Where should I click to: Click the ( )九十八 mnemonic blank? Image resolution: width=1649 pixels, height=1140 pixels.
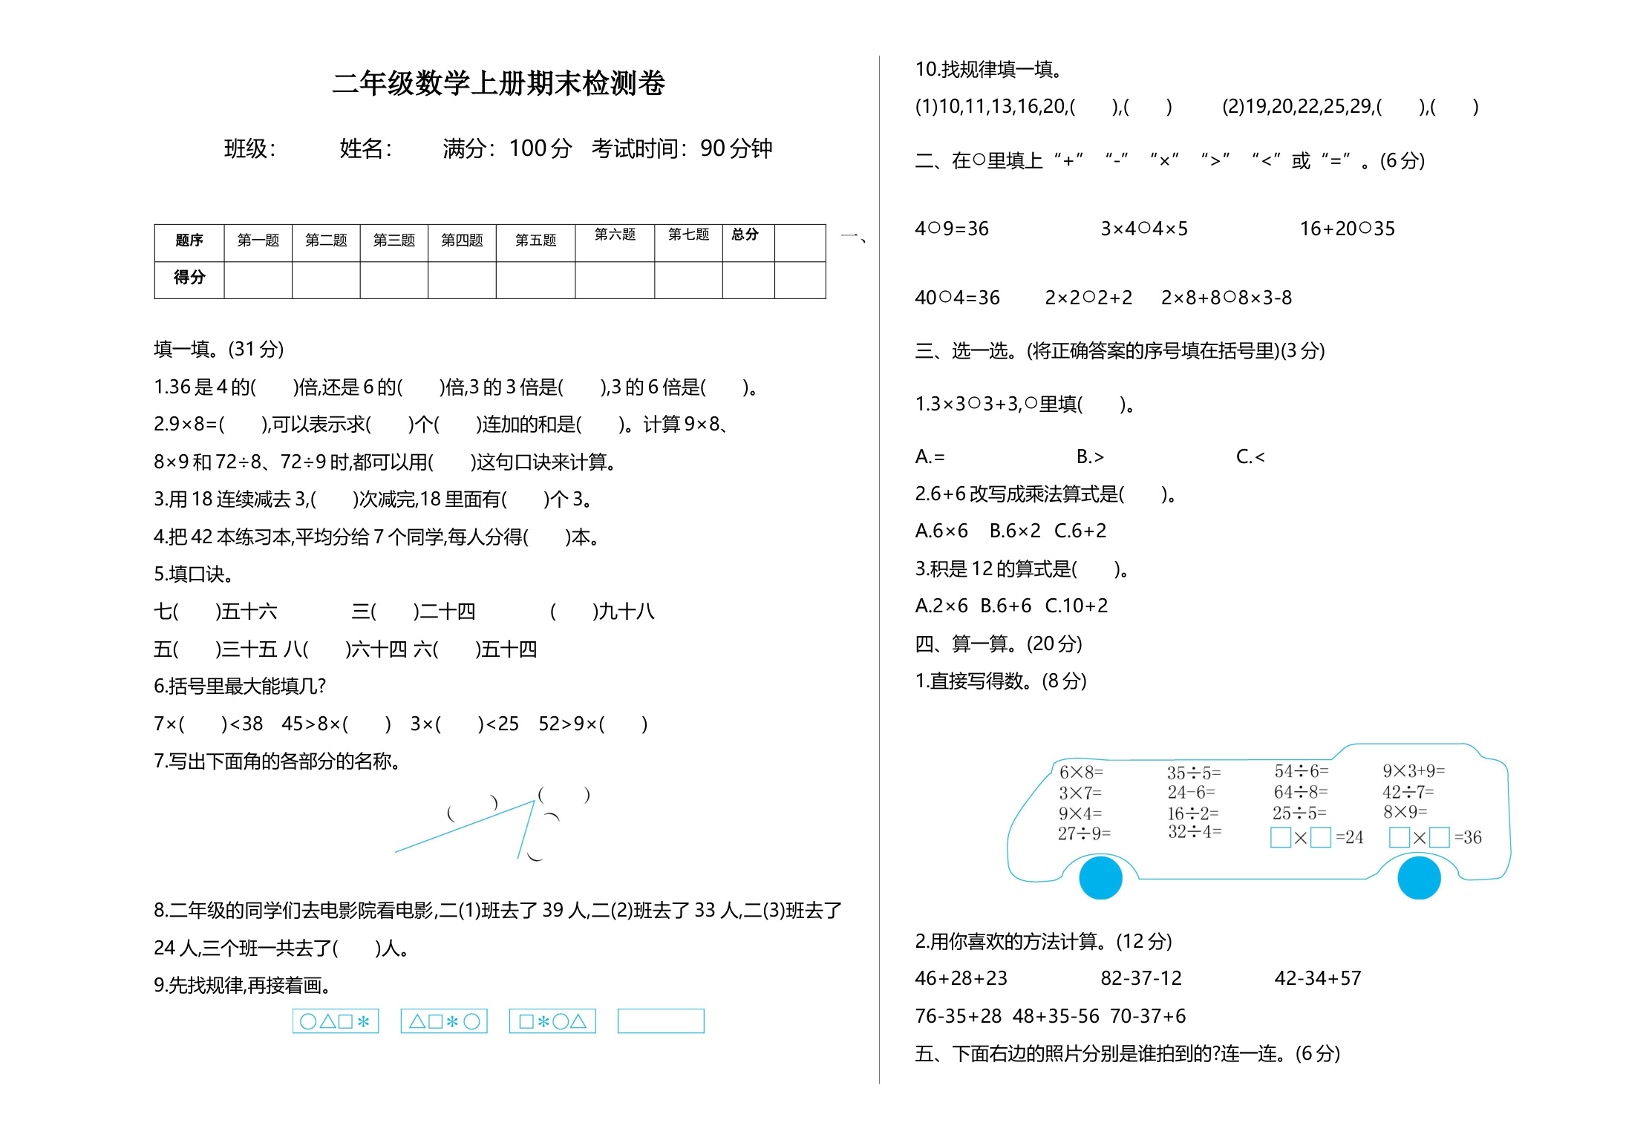602,612
